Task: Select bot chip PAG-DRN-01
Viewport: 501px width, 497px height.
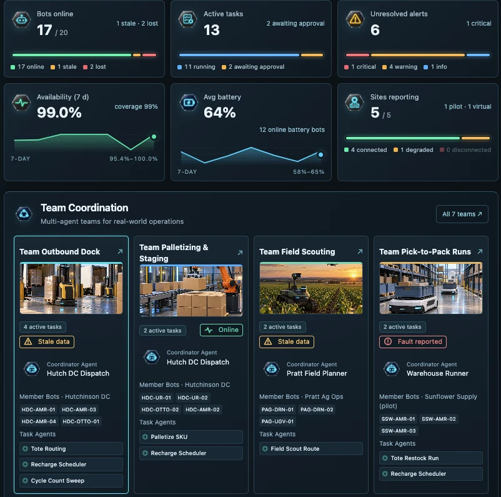Action: [x=277, y=409]
